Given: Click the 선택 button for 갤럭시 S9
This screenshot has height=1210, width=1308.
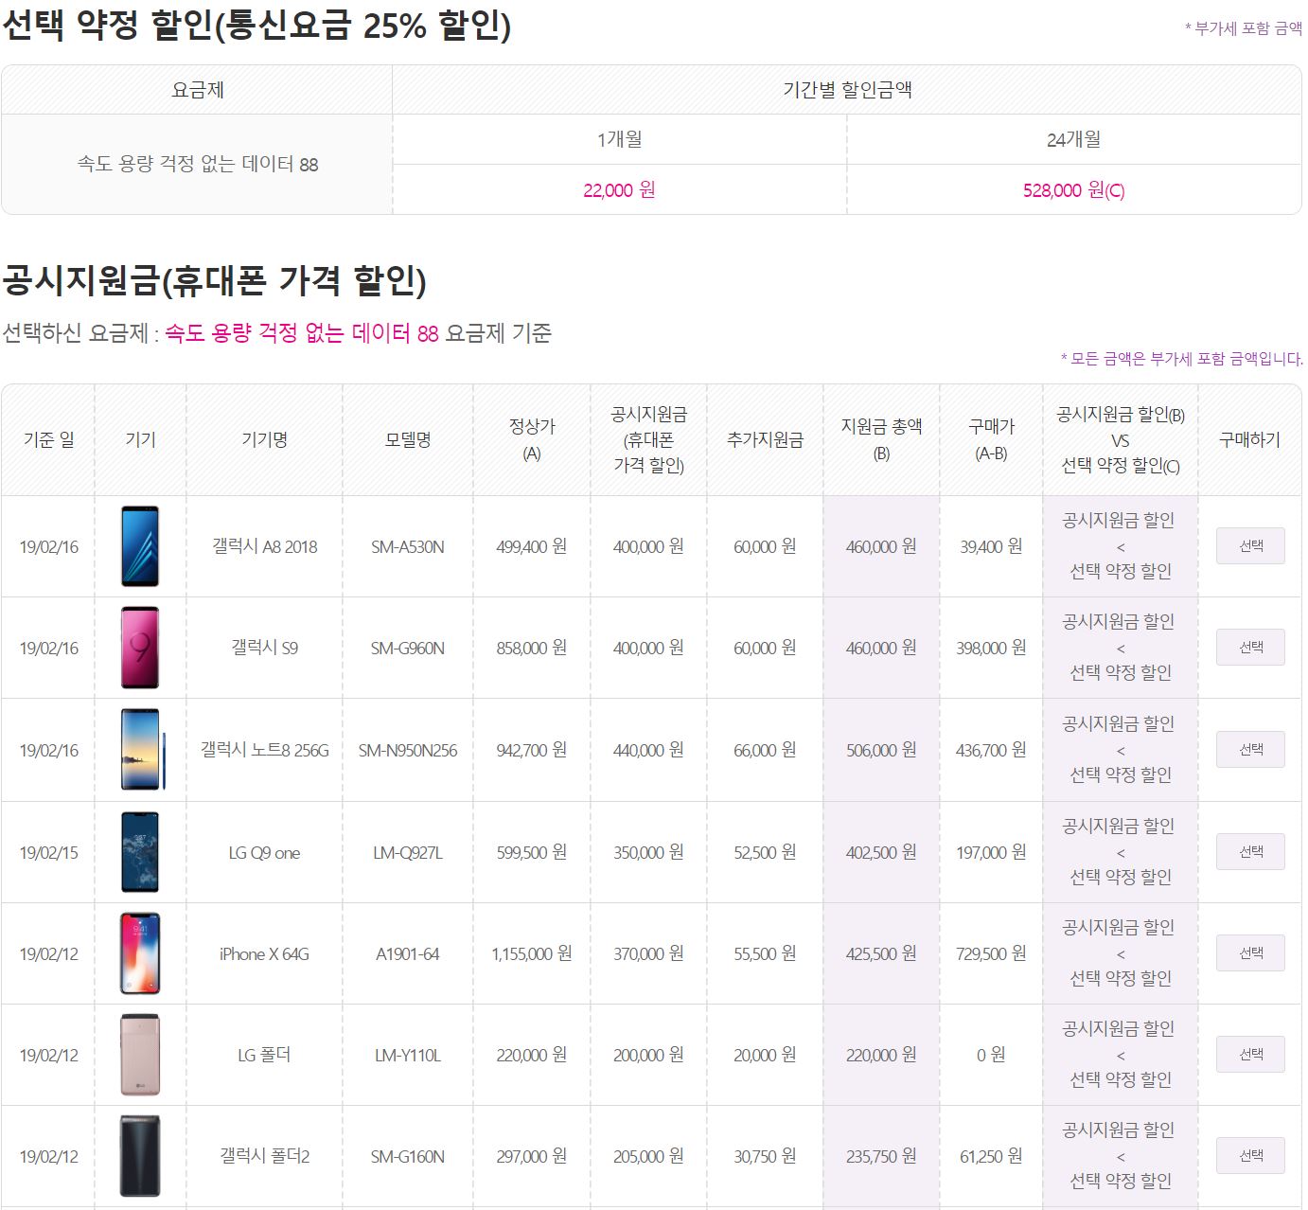Looking at the screenshot, I should pos(1250,647).
